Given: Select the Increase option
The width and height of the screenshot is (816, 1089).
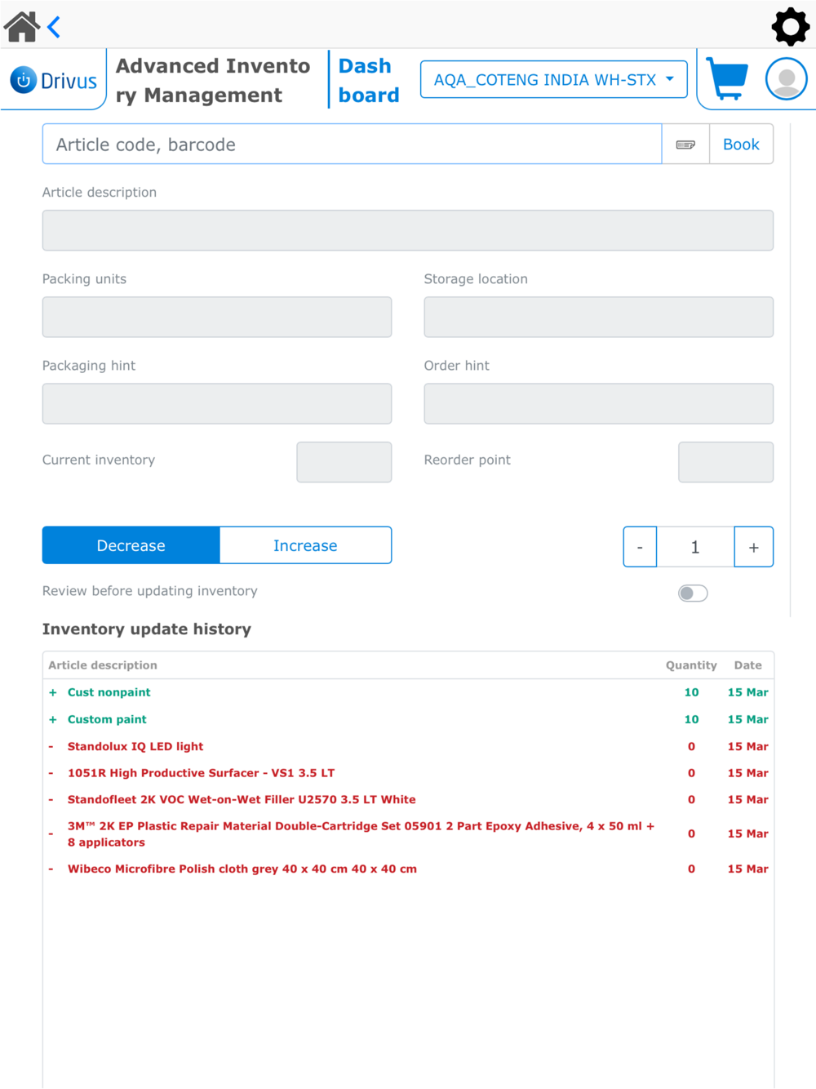Looking at the screenshot, I should click(x=305, y=545).
